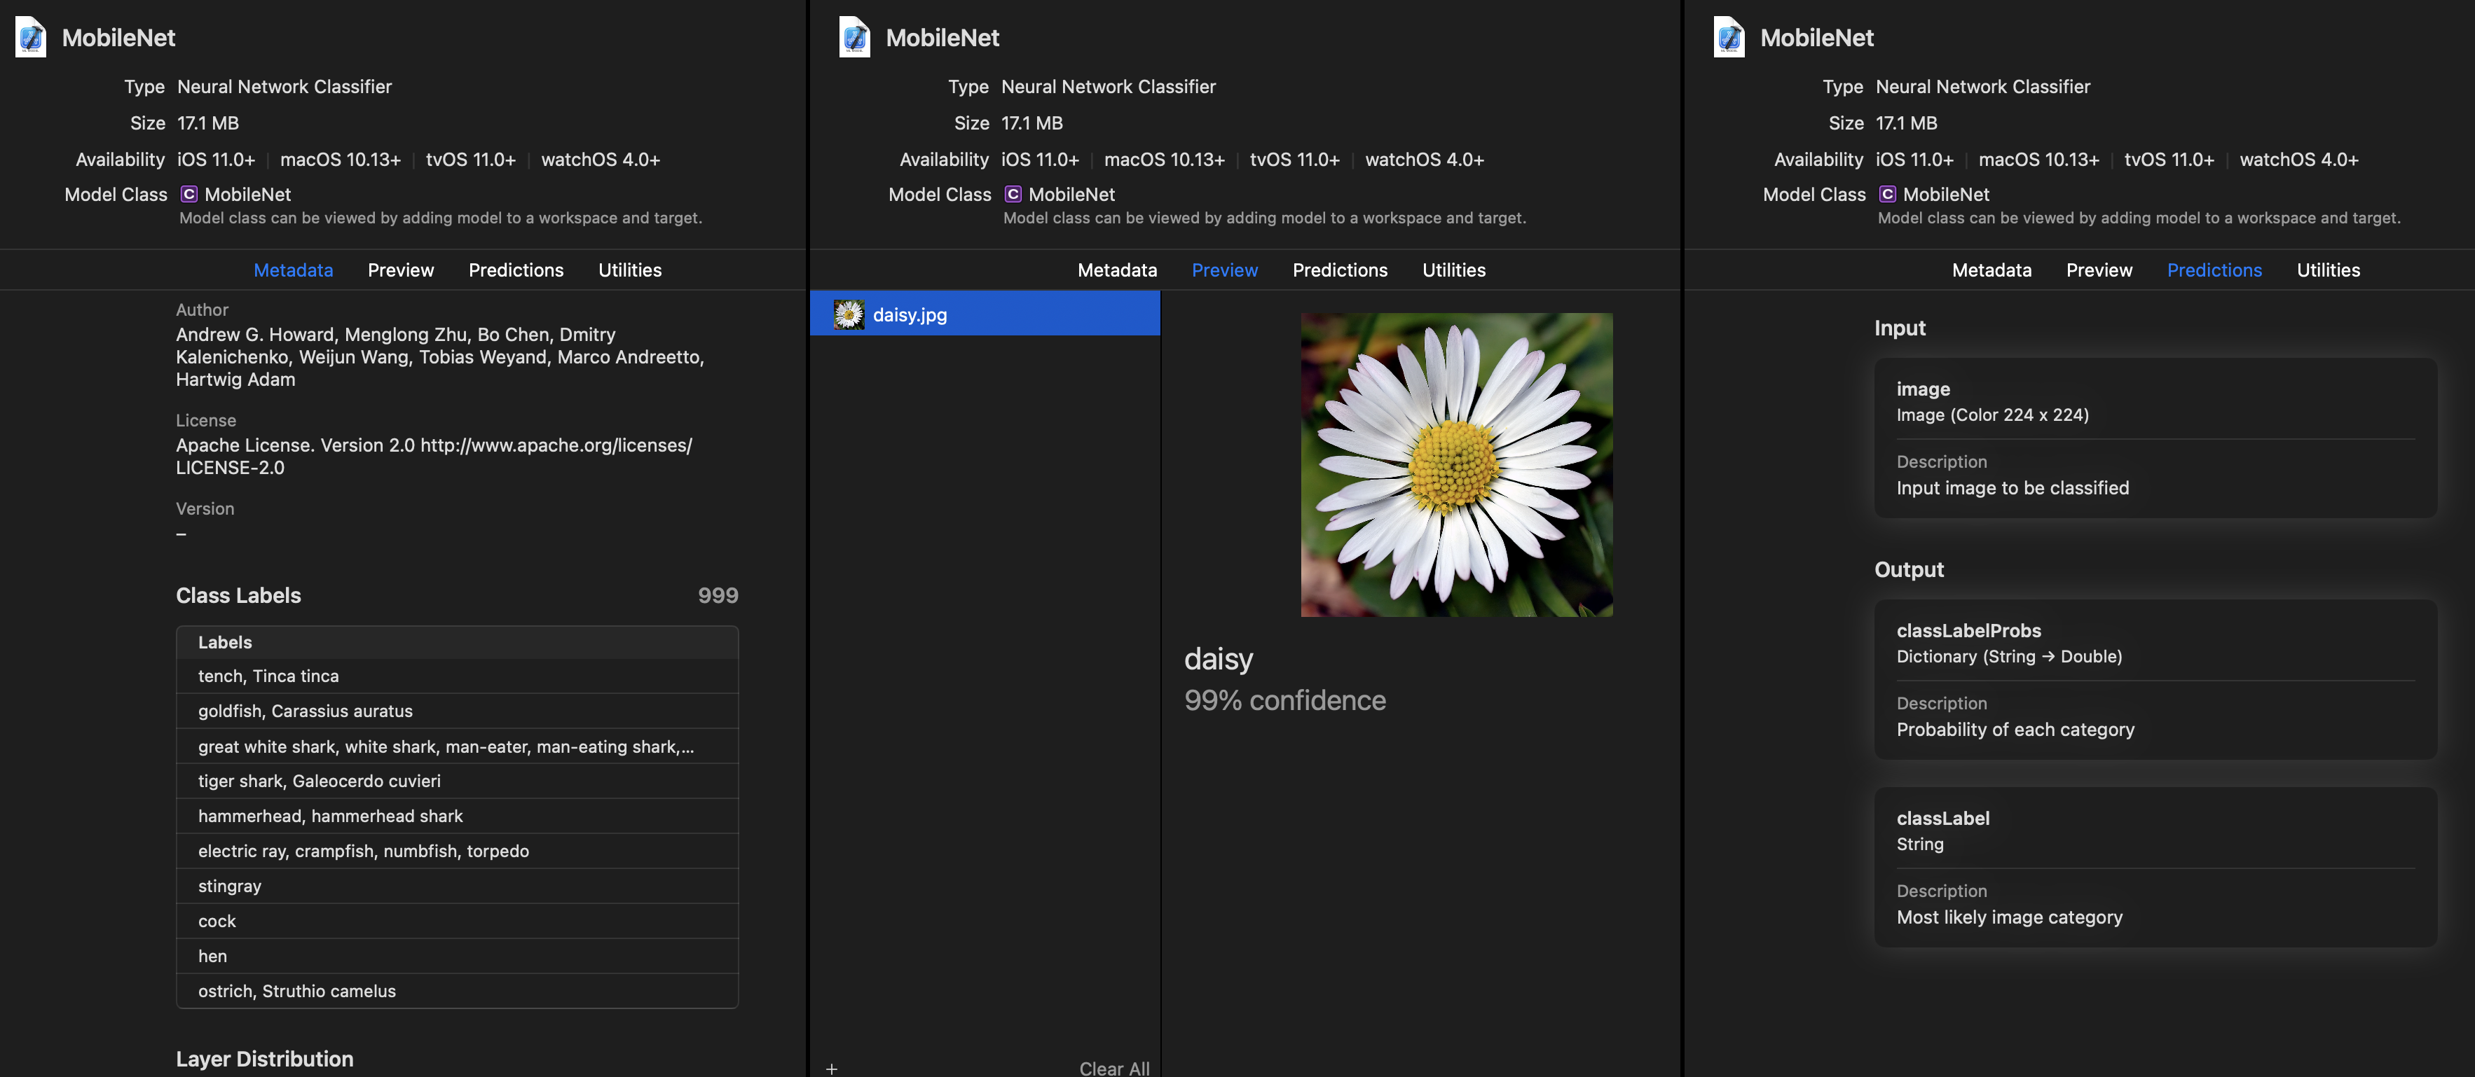Click the Class Labels count 999

pyautogui.click(x=718, y=595)
